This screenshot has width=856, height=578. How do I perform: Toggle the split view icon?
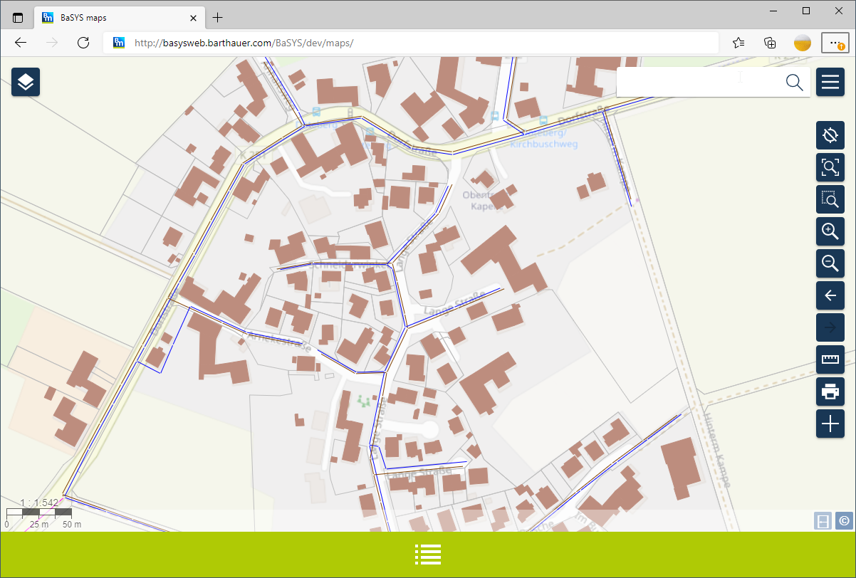823,521
